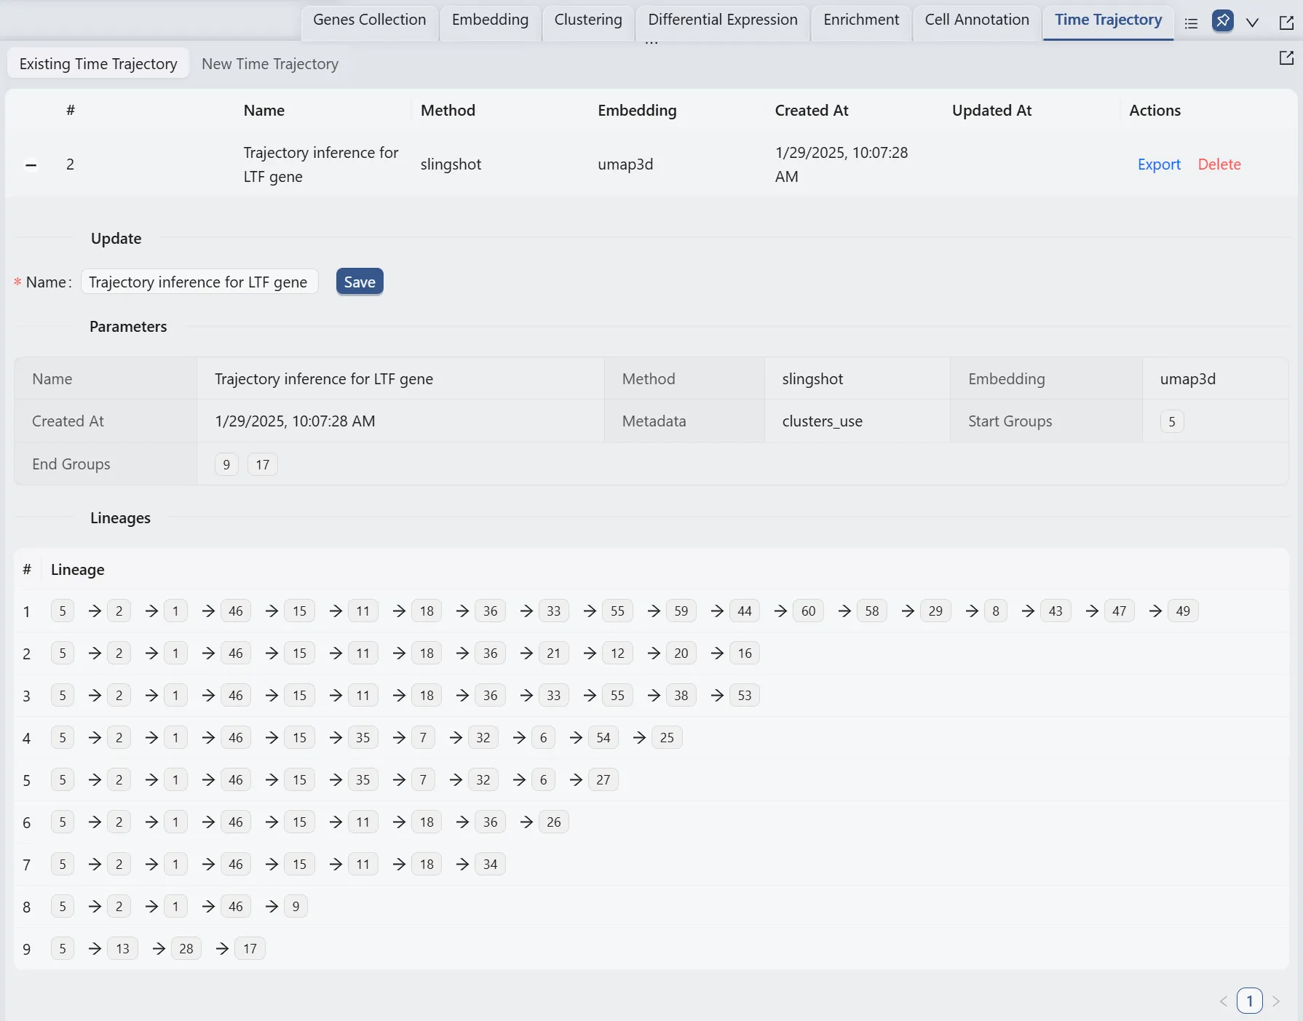Click cluster 49 tag in lineage 1
The image size is (1303, 1021).
1182,611
